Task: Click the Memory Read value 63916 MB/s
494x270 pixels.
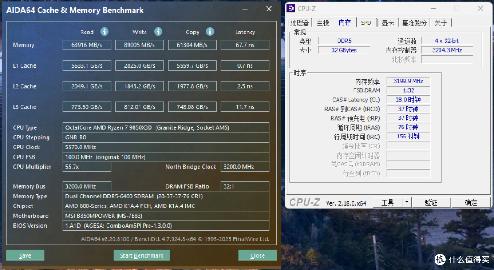Action: (86, 45)
